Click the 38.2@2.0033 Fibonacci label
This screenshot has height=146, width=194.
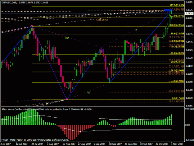(x=178, y=70)
